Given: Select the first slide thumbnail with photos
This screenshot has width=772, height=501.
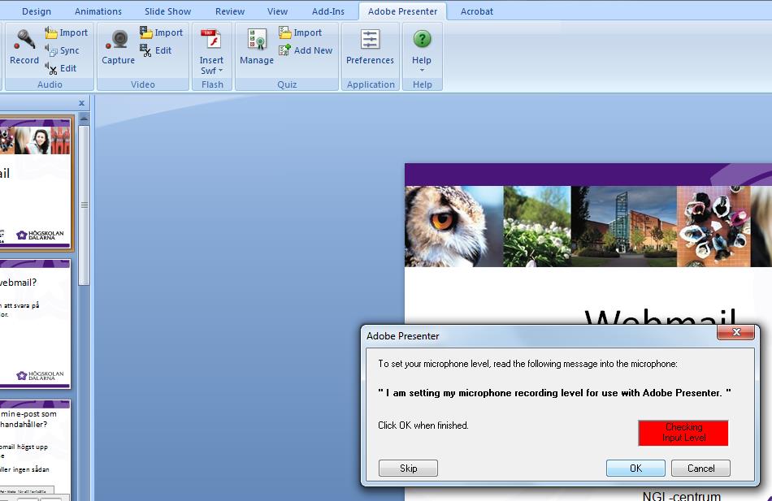Looking at the screenshot, I should (x=36, y=183).
